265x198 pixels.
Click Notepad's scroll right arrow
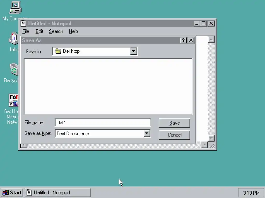(x=204, y=145)
